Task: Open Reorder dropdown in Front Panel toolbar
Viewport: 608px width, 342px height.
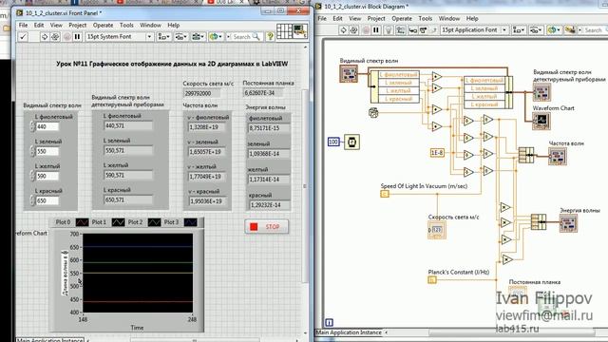Action: (216, 37)
